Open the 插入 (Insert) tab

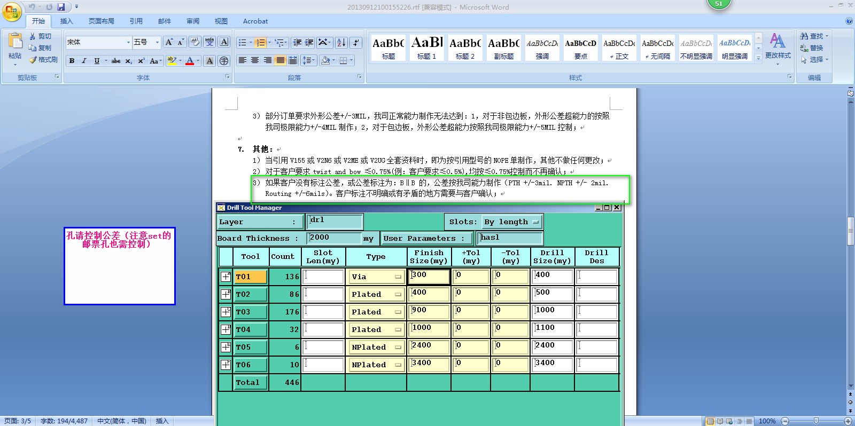66,21
